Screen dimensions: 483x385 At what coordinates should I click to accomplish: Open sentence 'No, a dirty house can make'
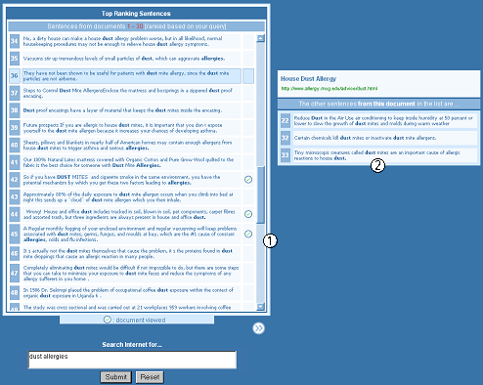click(x=131, y=41)
